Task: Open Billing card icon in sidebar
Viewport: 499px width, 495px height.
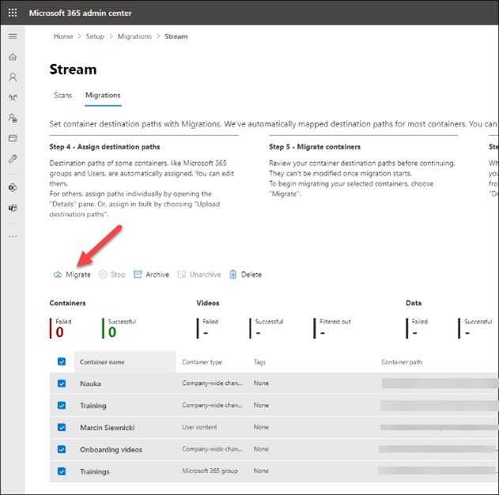Action: click(13, 138)
